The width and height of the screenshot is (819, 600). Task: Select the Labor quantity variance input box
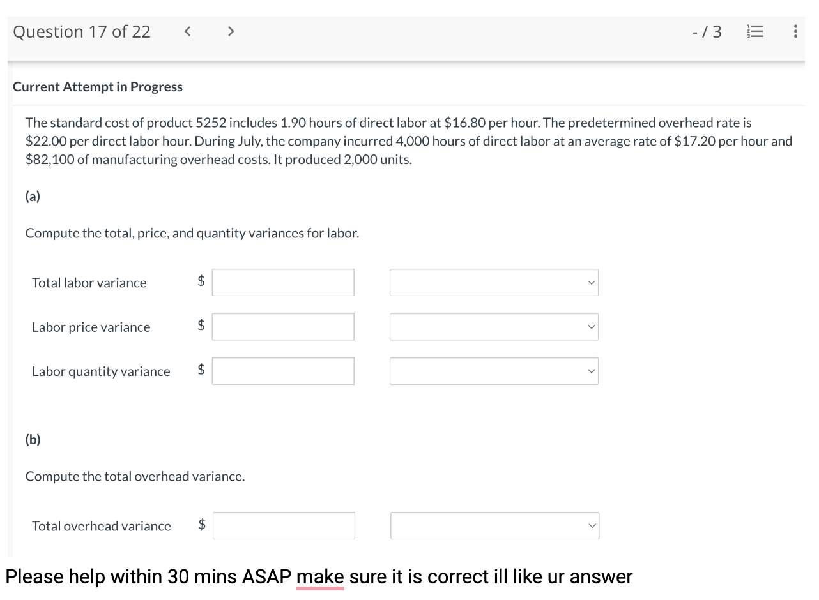pos(283,371)
